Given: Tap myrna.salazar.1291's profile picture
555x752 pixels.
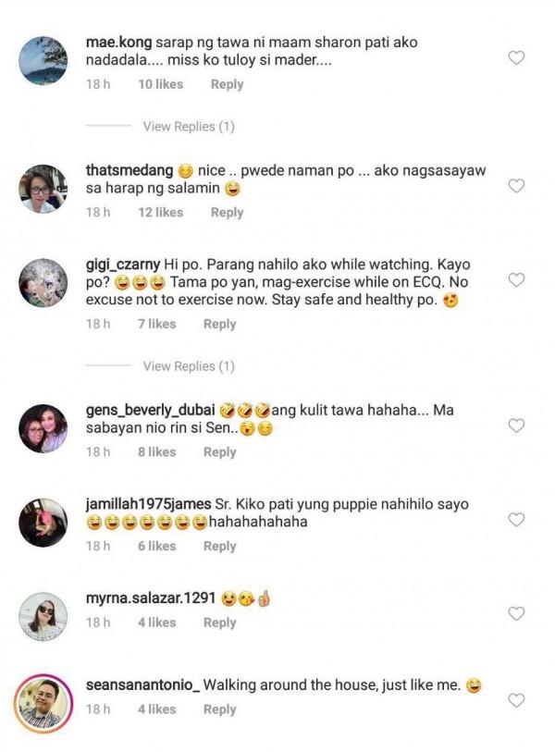Looking at the screenshot, I should pos(43,616).
